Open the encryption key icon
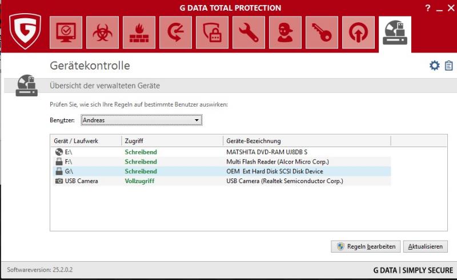This screenshot has height=280, width=457. click(x=322, y=33)
